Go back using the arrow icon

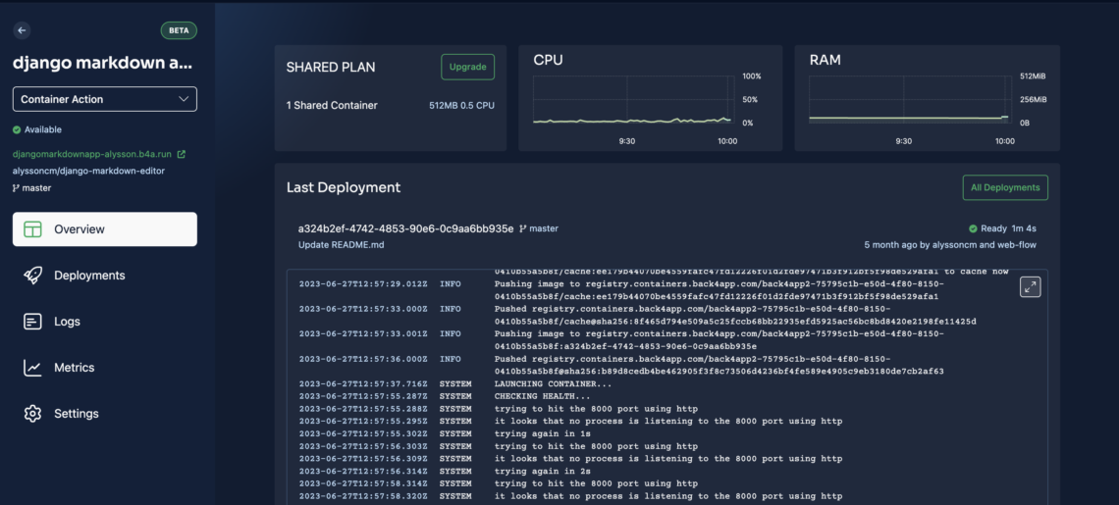pos(22,30)
